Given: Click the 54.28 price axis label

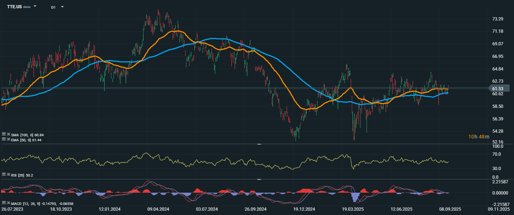Looking at the screenshot, I should point(497,131).
